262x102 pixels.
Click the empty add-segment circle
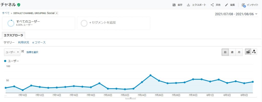pyautogui.click(x=84, y=23)
